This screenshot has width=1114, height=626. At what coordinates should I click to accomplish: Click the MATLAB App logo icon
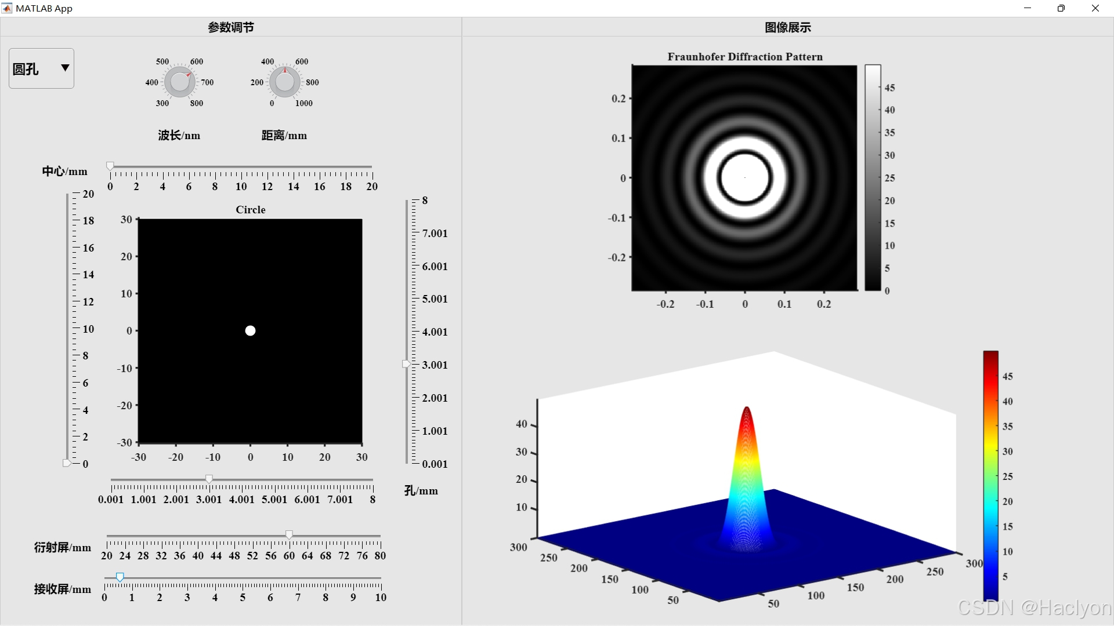point(7,8)
